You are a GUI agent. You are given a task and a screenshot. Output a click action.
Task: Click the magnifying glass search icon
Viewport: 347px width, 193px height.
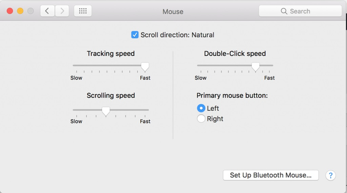[284, 11]
